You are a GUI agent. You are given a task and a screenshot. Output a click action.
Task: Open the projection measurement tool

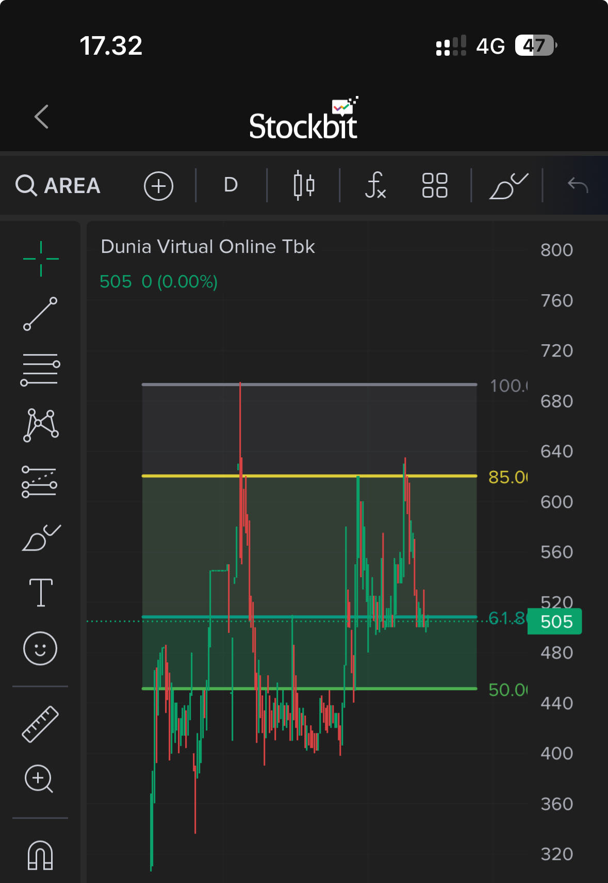click(x=40, y=481)
